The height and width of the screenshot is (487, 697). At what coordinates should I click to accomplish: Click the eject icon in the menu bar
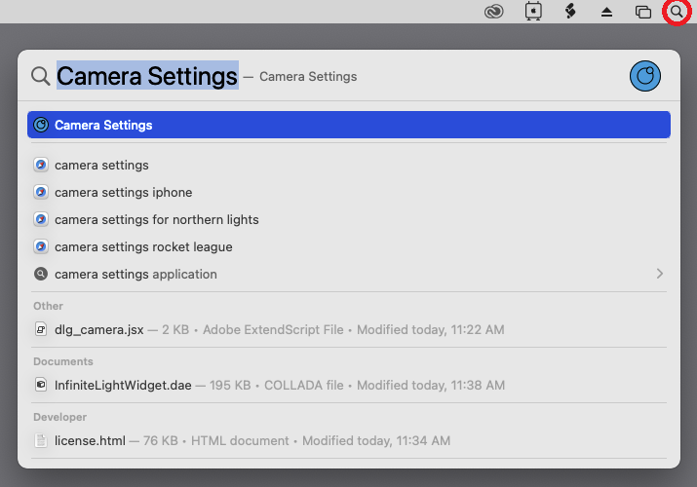606,12
